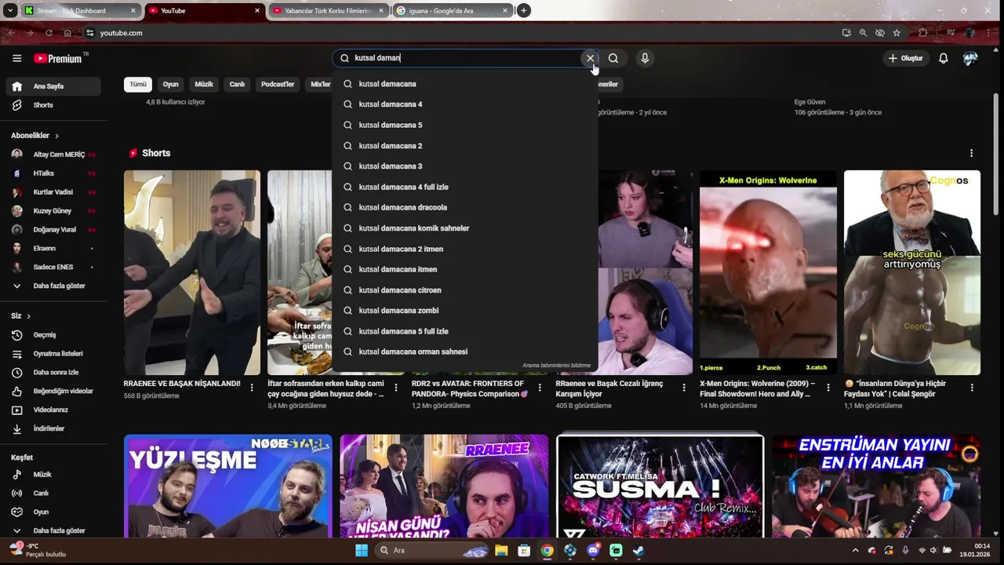Open Kuzey Güney subscription
The width and height of the screenshot is (1004, 565).
click(53, 211)
